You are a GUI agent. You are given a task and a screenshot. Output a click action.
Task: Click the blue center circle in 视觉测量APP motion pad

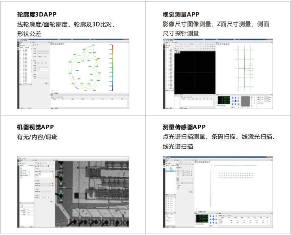(x=236, y=101)
